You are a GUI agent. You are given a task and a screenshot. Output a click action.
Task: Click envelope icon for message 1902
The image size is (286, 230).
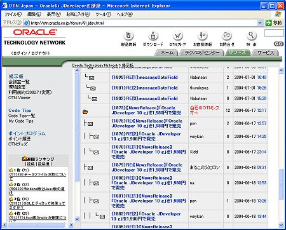coord(95,99)
